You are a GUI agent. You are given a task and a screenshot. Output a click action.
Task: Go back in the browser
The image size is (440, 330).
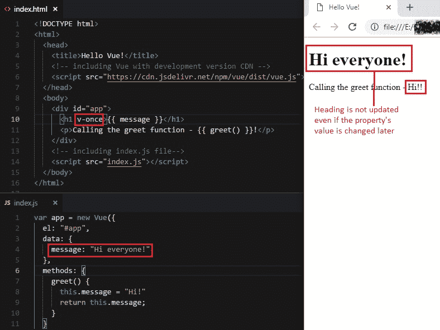point(317,27)
